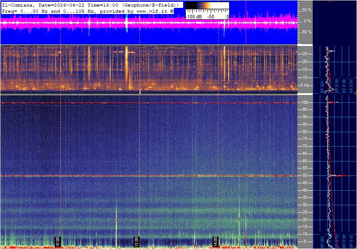
Task: Select the '50 %' amplitude axis label
Action: (307, 10)
